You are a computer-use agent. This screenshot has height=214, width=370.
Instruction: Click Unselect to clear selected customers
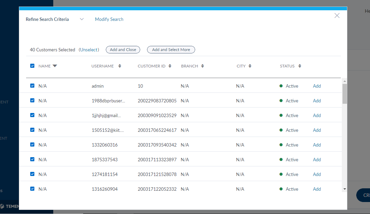(89, 50)
